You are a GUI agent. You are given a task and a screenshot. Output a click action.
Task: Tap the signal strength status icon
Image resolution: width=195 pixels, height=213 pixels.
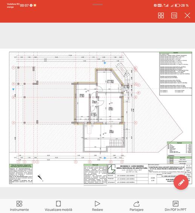pos(166,5)
